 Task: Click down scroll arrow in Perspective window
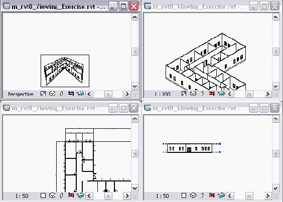click(135, 86)
